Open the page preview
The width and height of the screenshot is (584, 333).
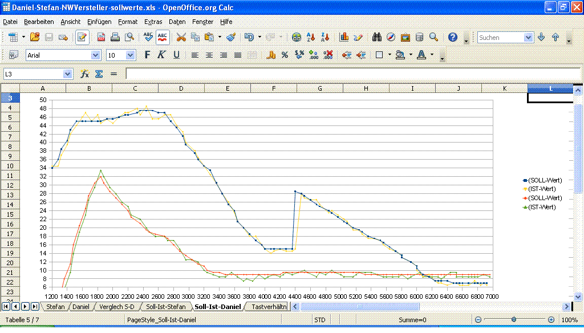pyautogui.click(x=129, y=37)
